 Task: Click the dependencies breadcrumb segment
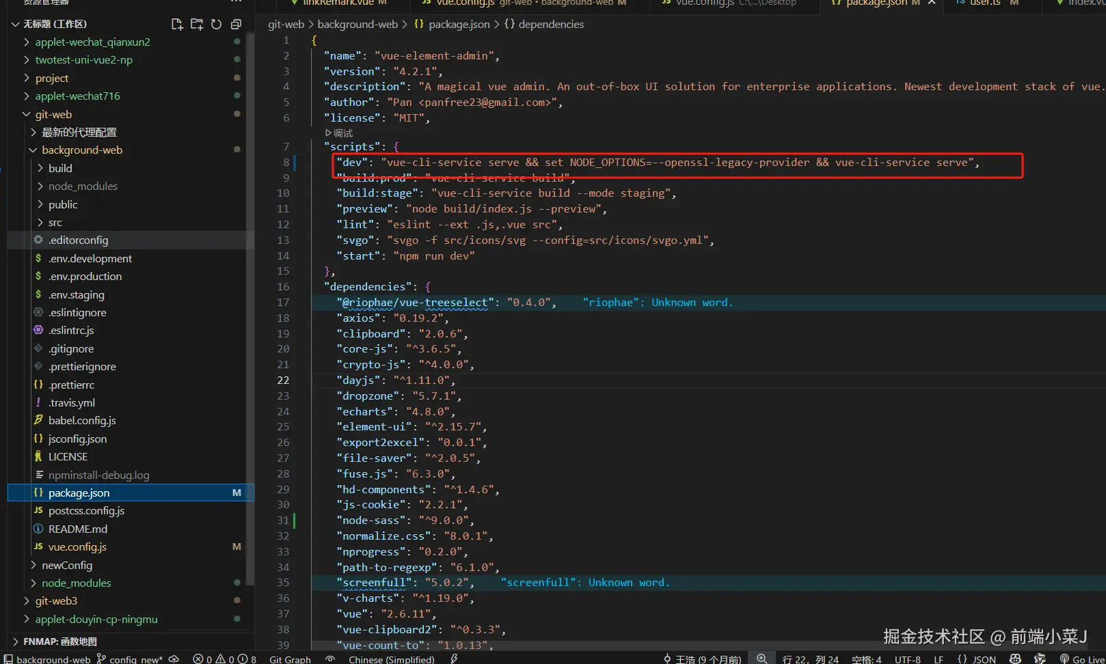click(544, 25)
